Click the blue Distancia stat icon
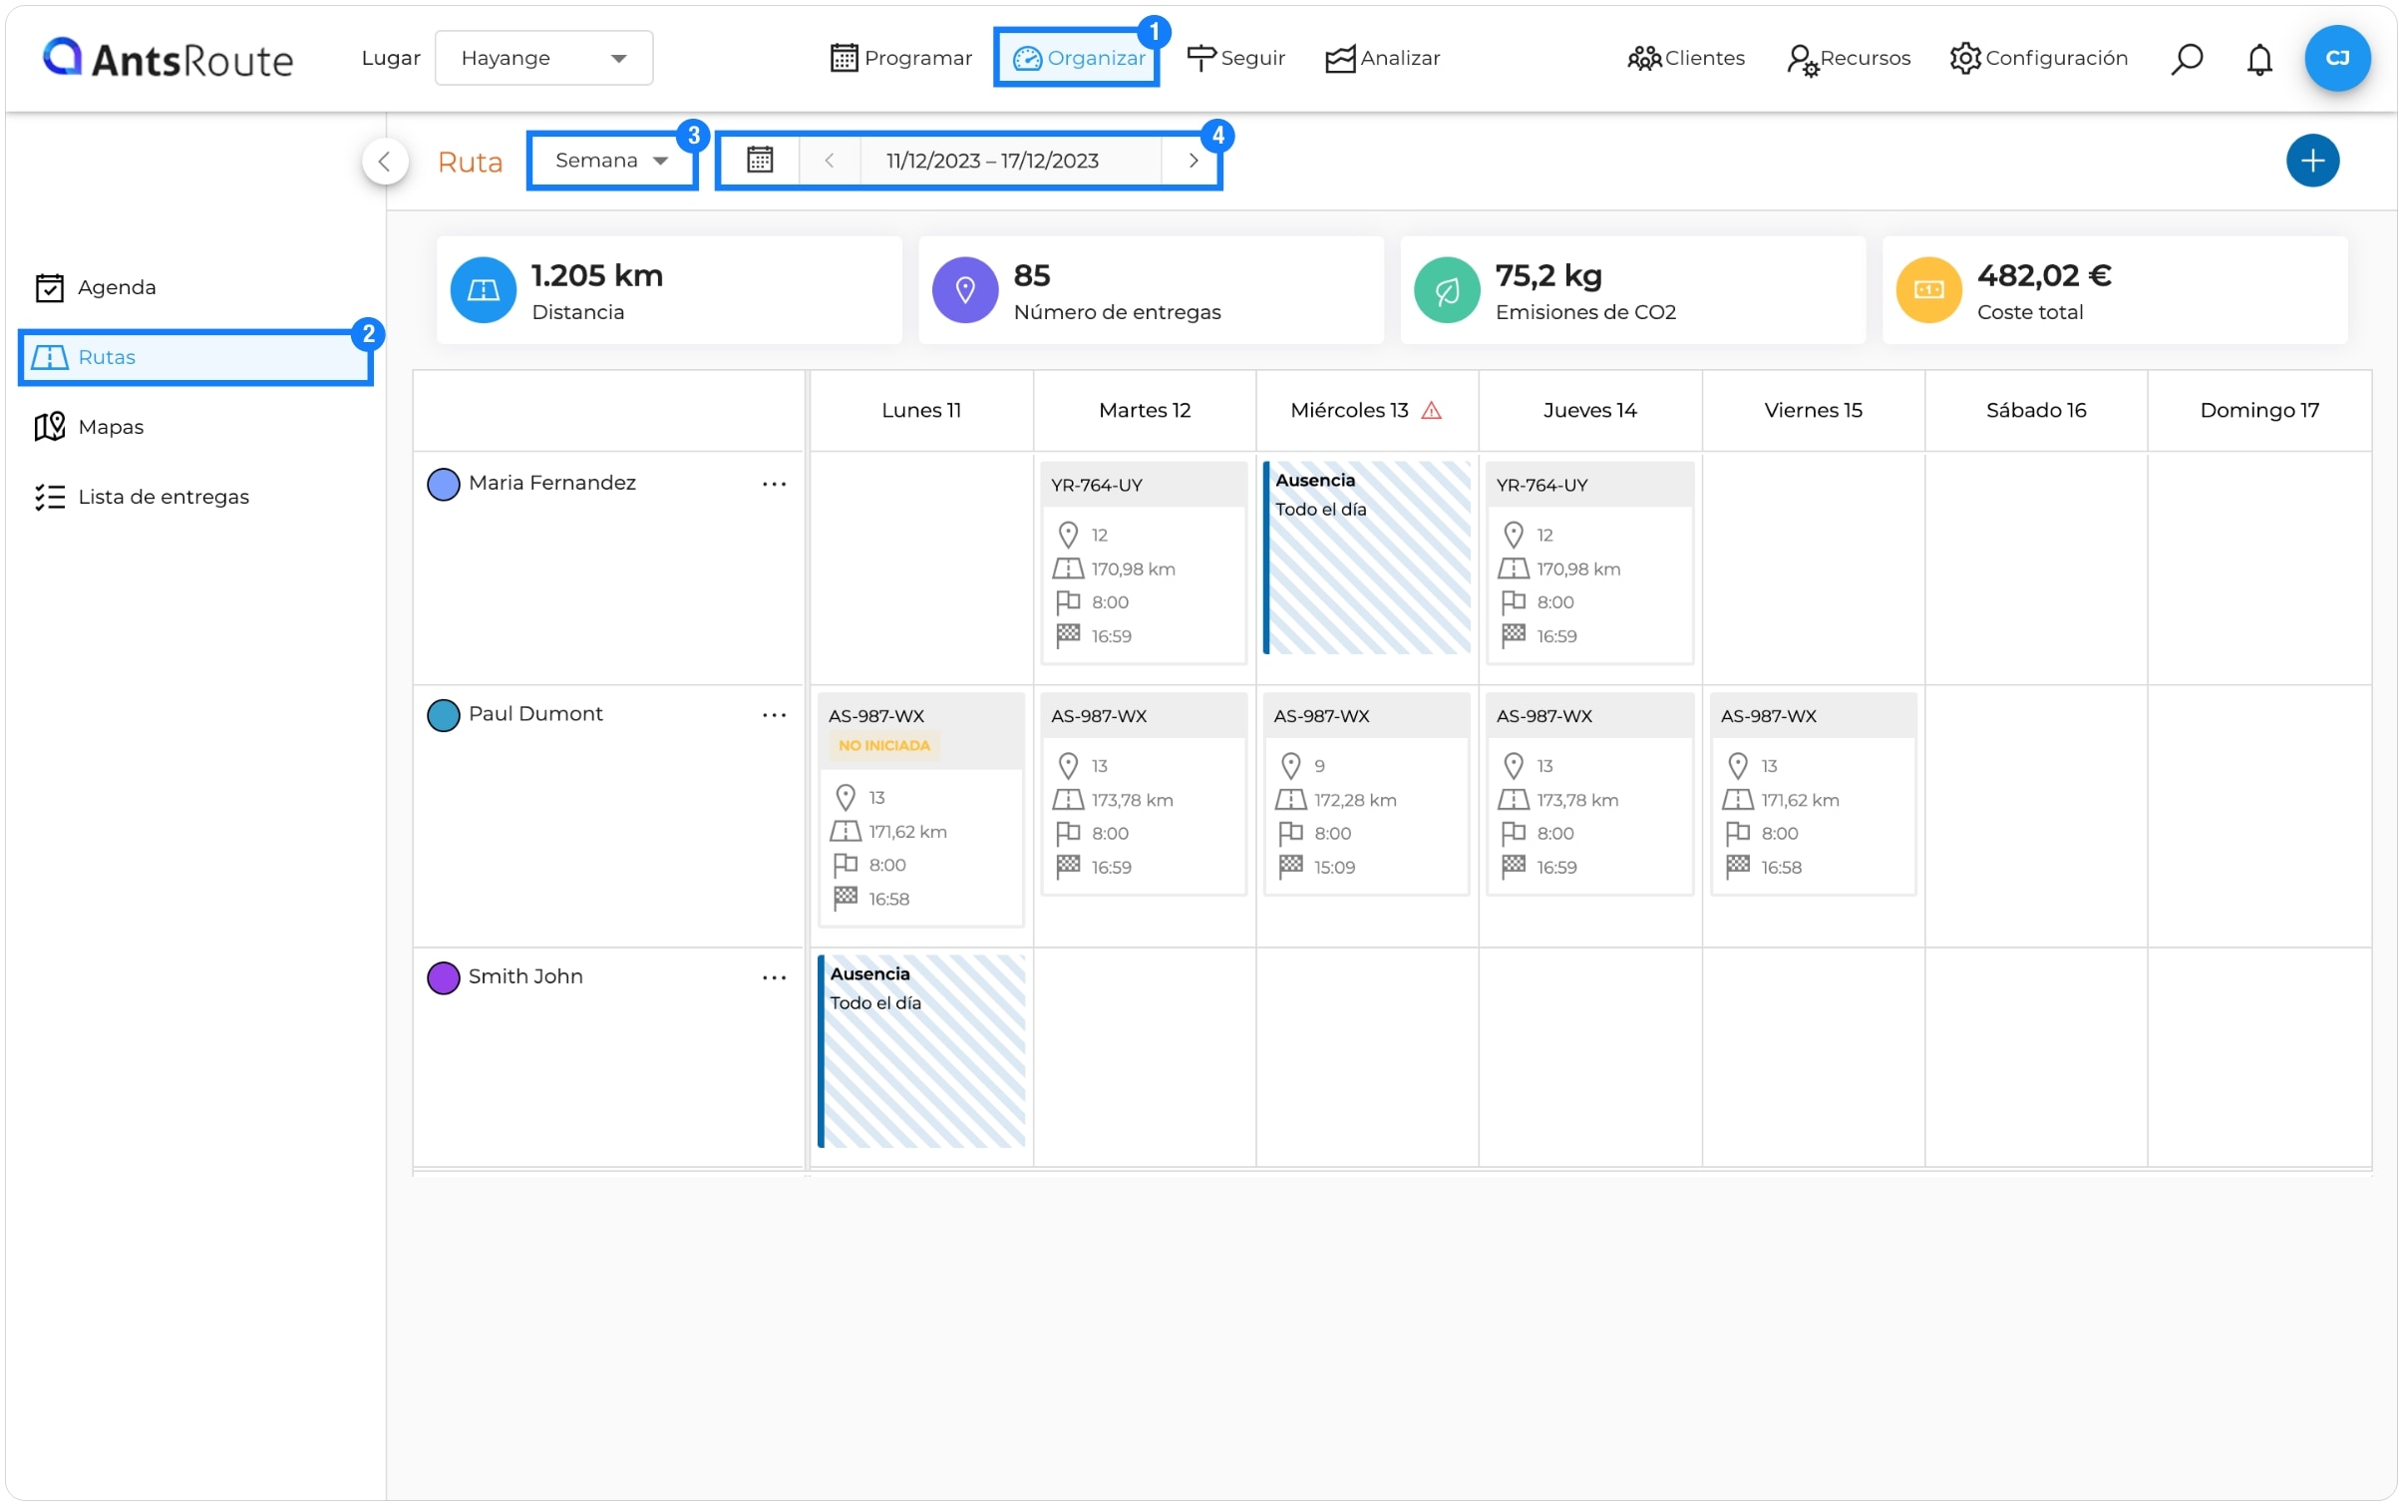 (483, 290)
